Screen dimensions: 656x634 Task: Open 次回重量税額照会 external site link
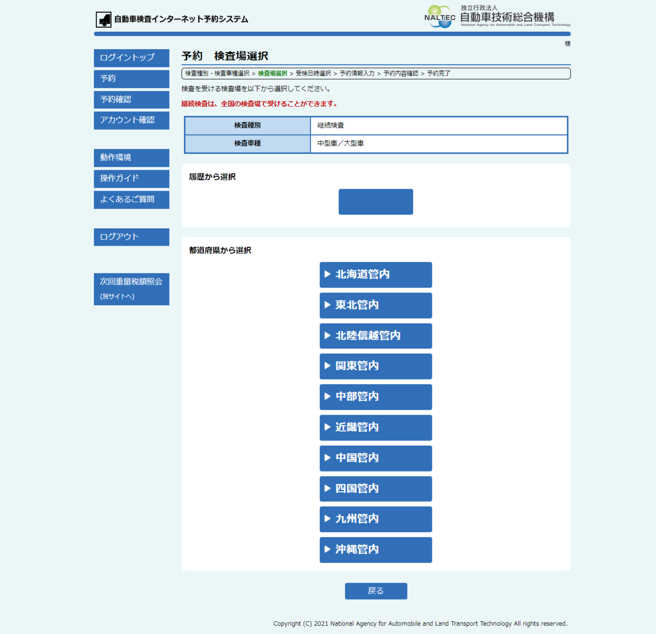point(131,289)
